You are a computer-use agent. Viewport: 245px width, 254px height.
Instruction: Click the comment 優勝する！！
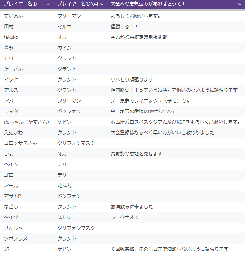point(124,27)
